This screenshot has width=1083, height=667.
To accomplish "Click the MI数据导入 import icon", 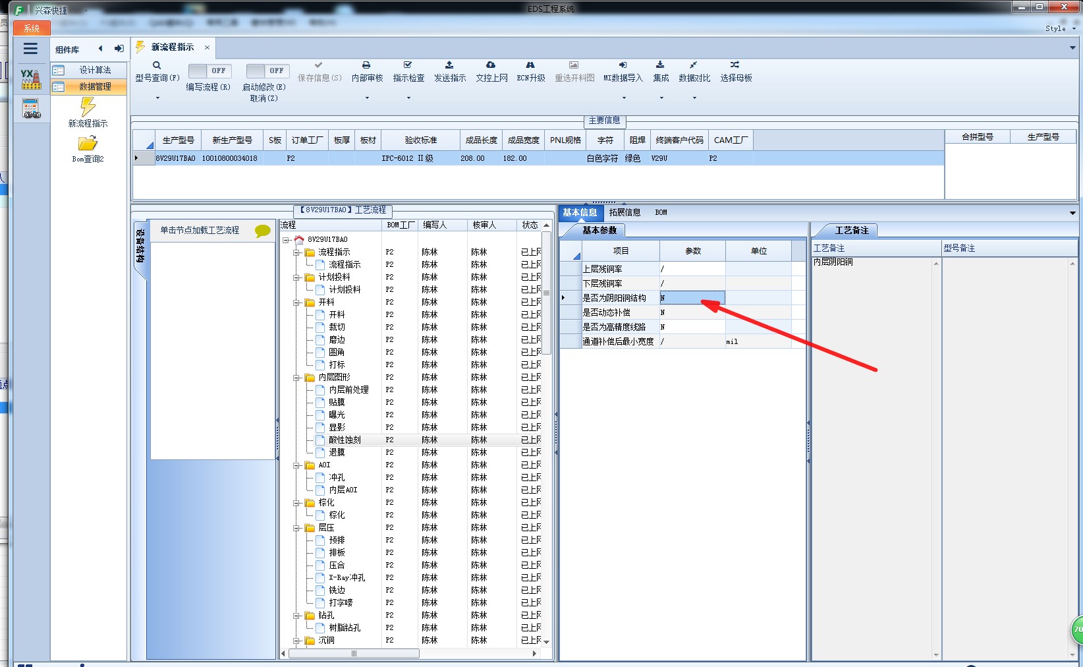I will [x=623, y=65].
